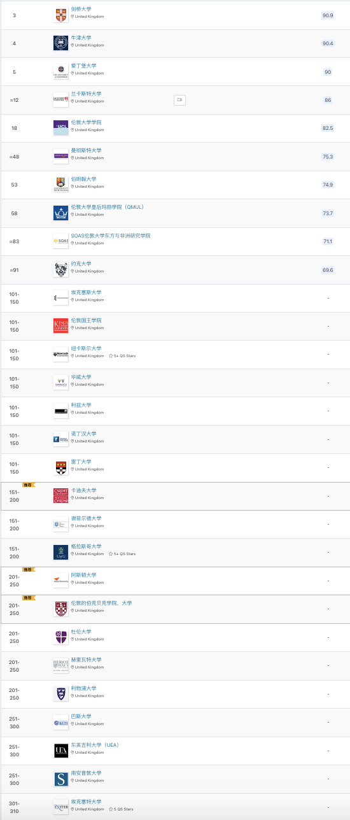The width and height of the screenshot is (350, 820).
Task: Click the 5 QS Stars label for 埃克塞特大学
Action: point(123,809)
